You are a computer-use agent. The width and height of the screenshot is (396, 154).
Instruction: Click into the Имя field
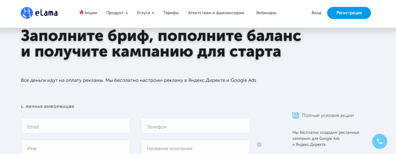pyautogui.click(x=75, y=147)
